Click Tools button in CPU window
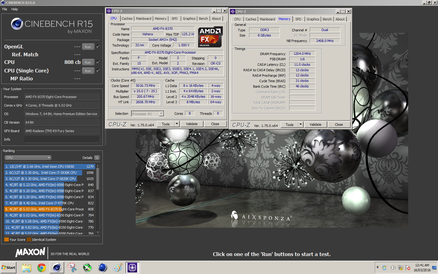Viewport: 438px width, 274px height. coord(166,124)
